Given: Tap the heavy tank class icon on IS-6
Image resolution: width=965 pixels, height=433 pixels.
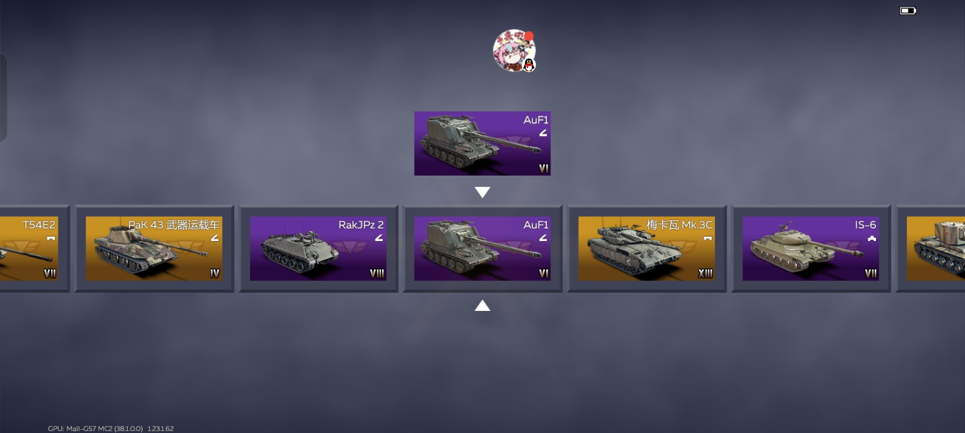Looking at the screenshot, I should (872, 239).
